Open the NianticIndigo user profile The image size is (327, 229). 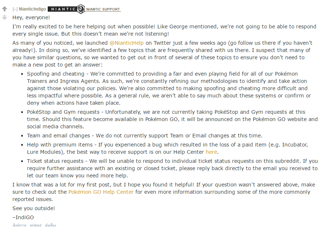(32, 9)
